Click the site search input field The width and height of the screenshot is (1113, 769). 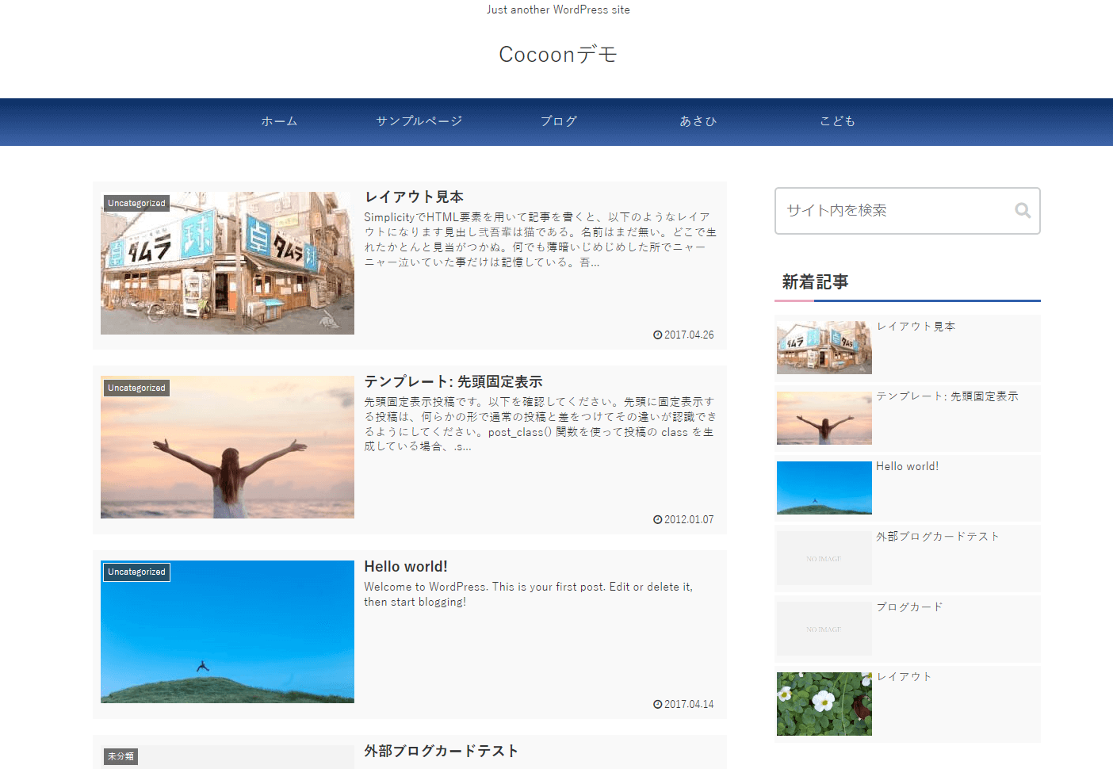pyautogui.click(x=892, y=211)
